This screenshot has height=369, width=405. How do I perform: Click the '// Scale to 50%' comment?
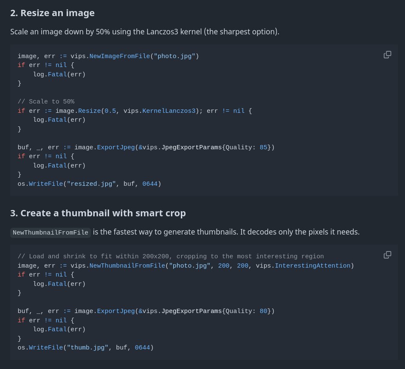(x=46, y=102)
